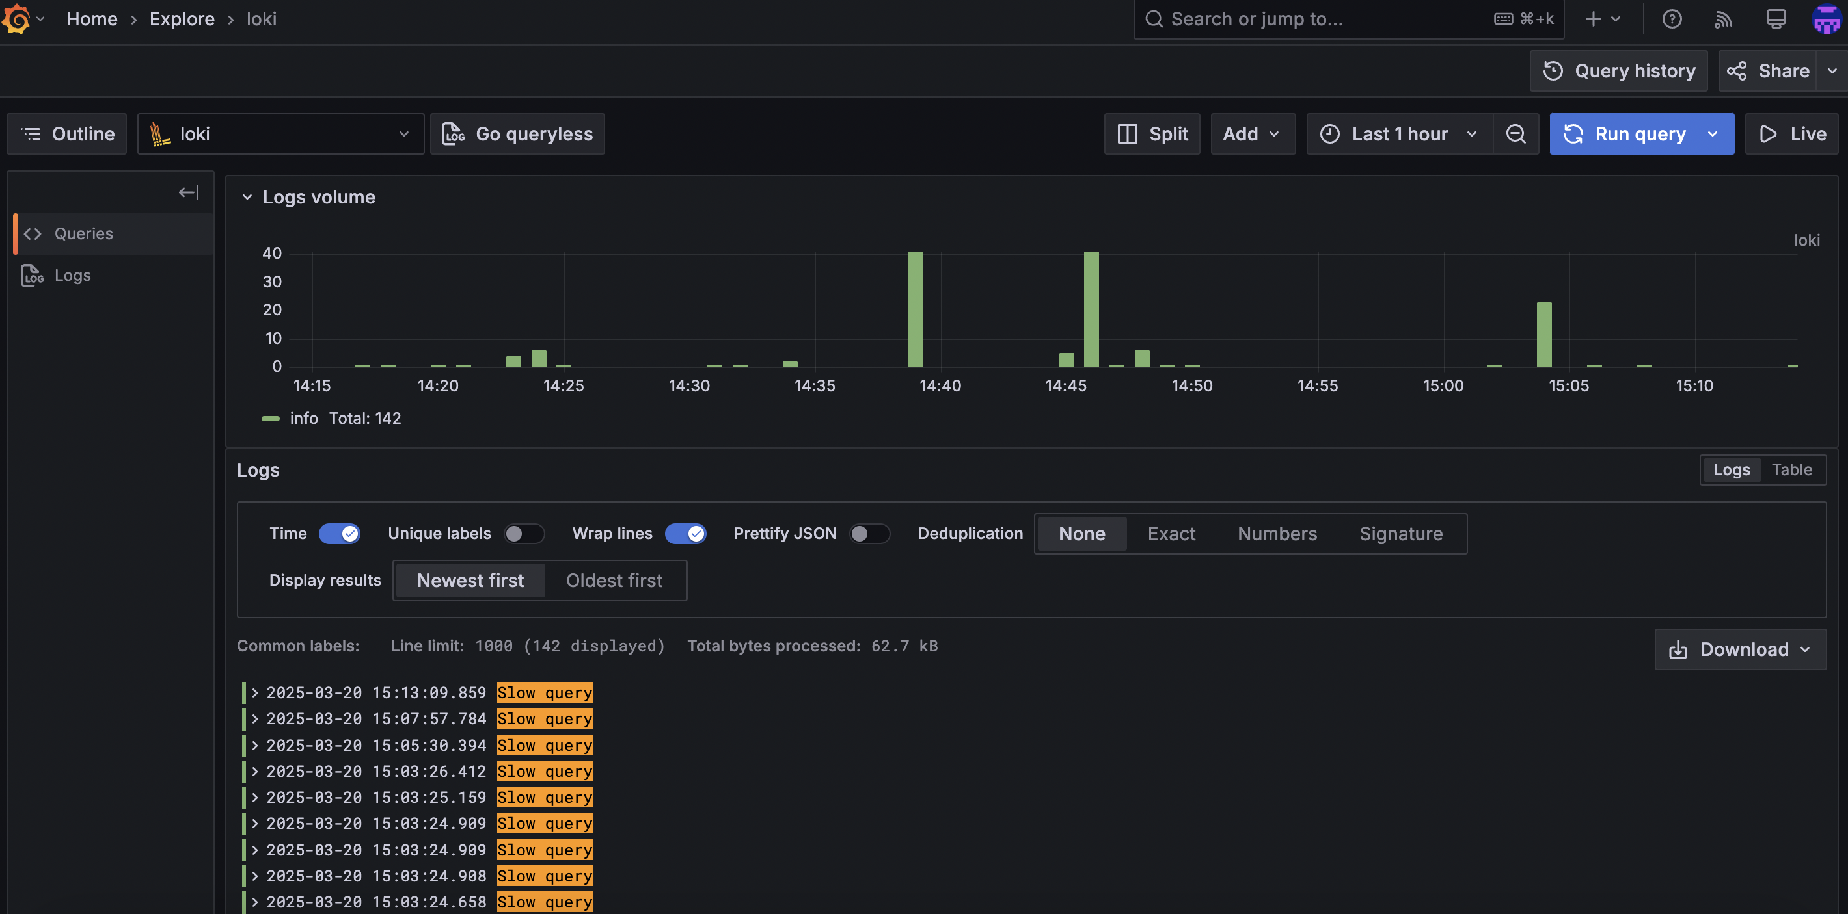
Task: Click the Grafana logo icon
Action: click(x=17, y=19)
